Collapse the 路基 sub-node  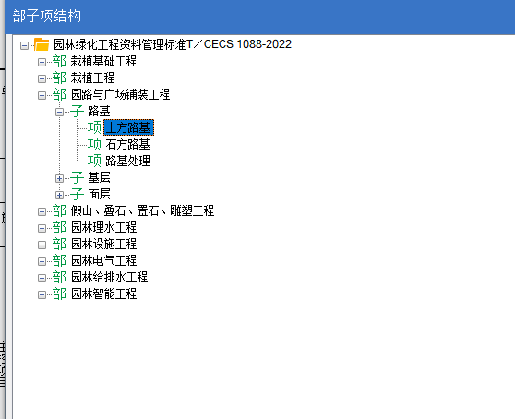click(x=59, y=113)
